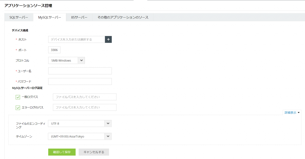
Task: Toggle the エラーログのパス checkbox
Action: (18, 107)
